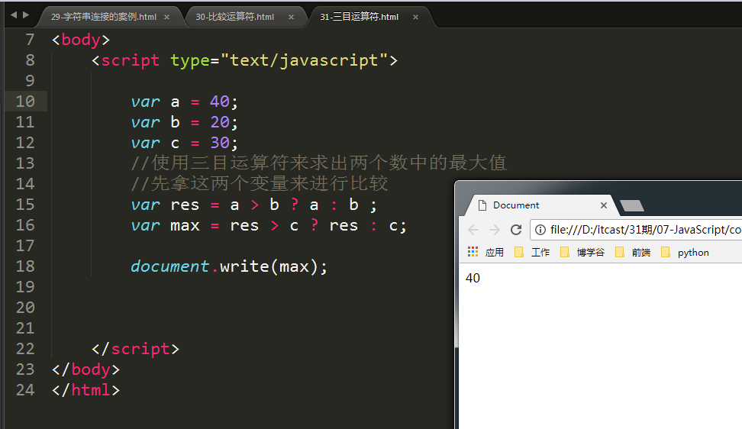Click the document page icon on browser tab
Screen dimensions: 742x429
coord(482,205)
